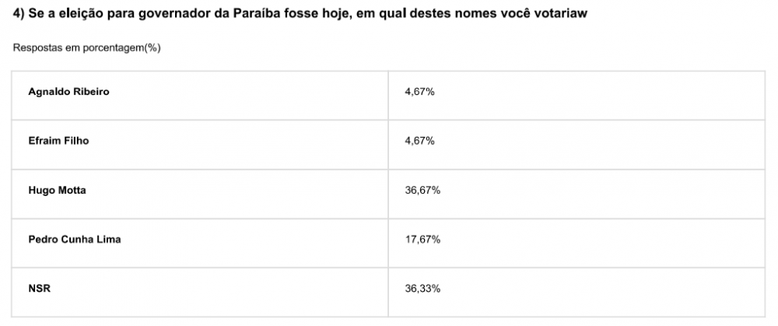778x326 pixels.
Task: Click the word 'Ribeiro' in first row
Action: pos(91,92)
